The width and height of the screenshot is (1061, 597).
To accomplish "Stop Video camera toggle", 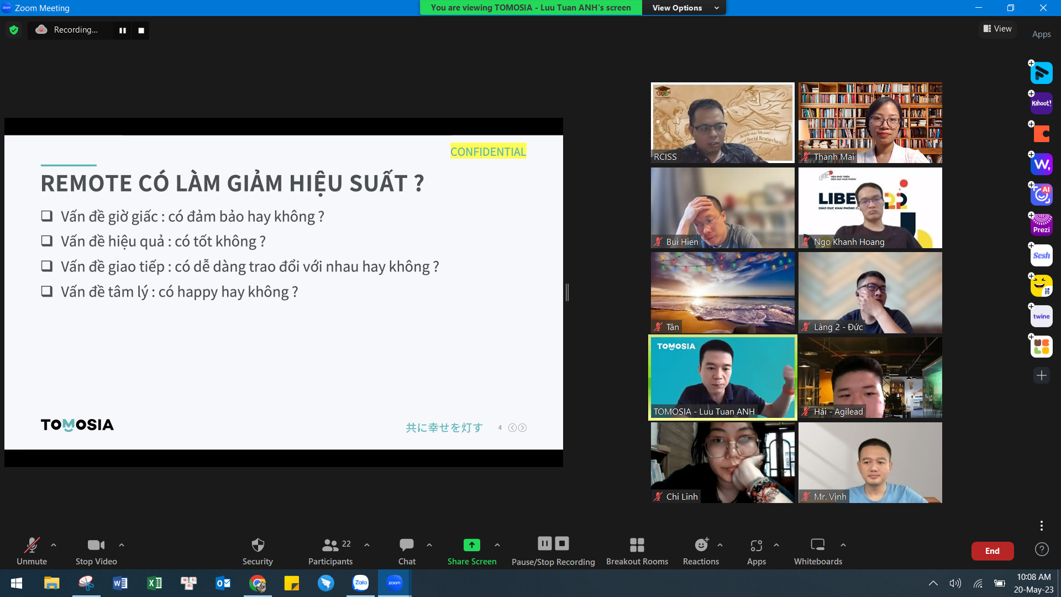I will pos(96,551).
